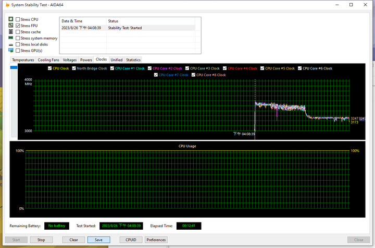The height and width of the screenshot is (248, 375).
Task: Toggle the CPU Core #7 Clock checkbox
Action: [156, 75]
